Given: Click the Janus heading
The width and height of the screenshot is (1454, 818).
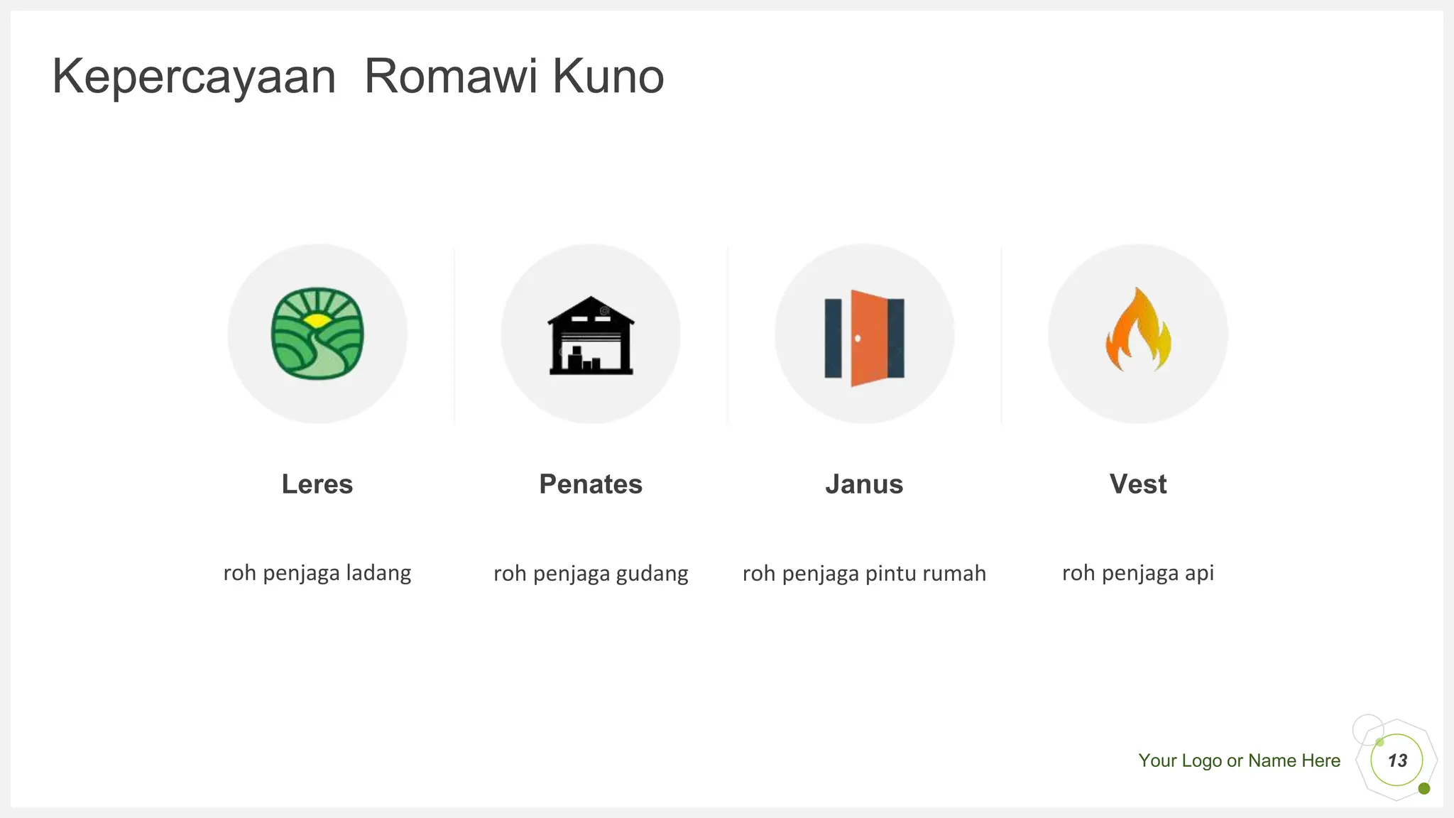Looking at the screenshot, I should point(864,484).
